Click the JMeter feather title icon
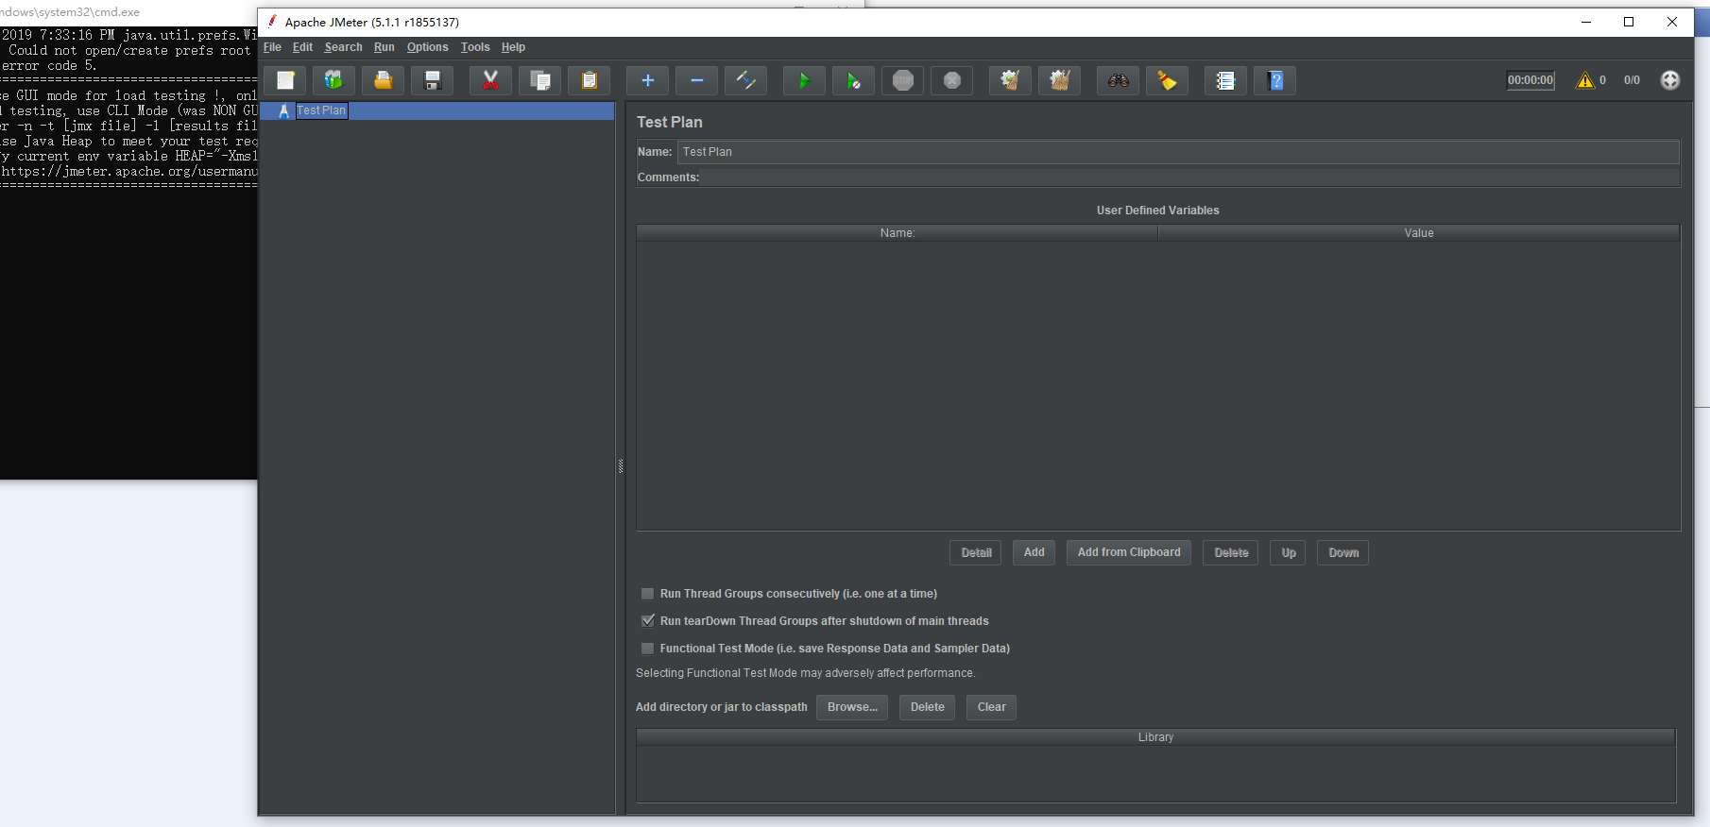This screenshot has width=1710, height=827. pyautogui.click(x=272, y=22)
